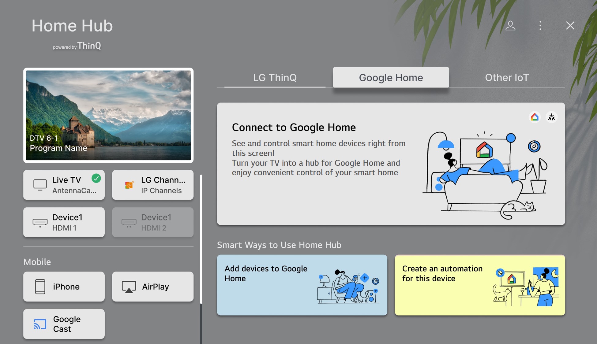Click the three-dot menu icon top right
597x344 pixels.
(540, 25)
